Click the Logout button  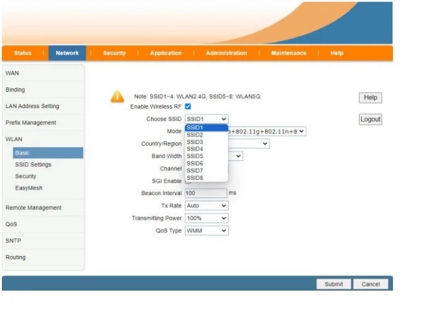(x=370, y=120)
